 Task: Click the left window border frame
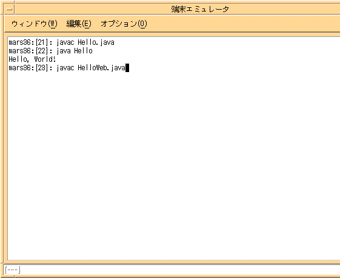tap(2, 139)
